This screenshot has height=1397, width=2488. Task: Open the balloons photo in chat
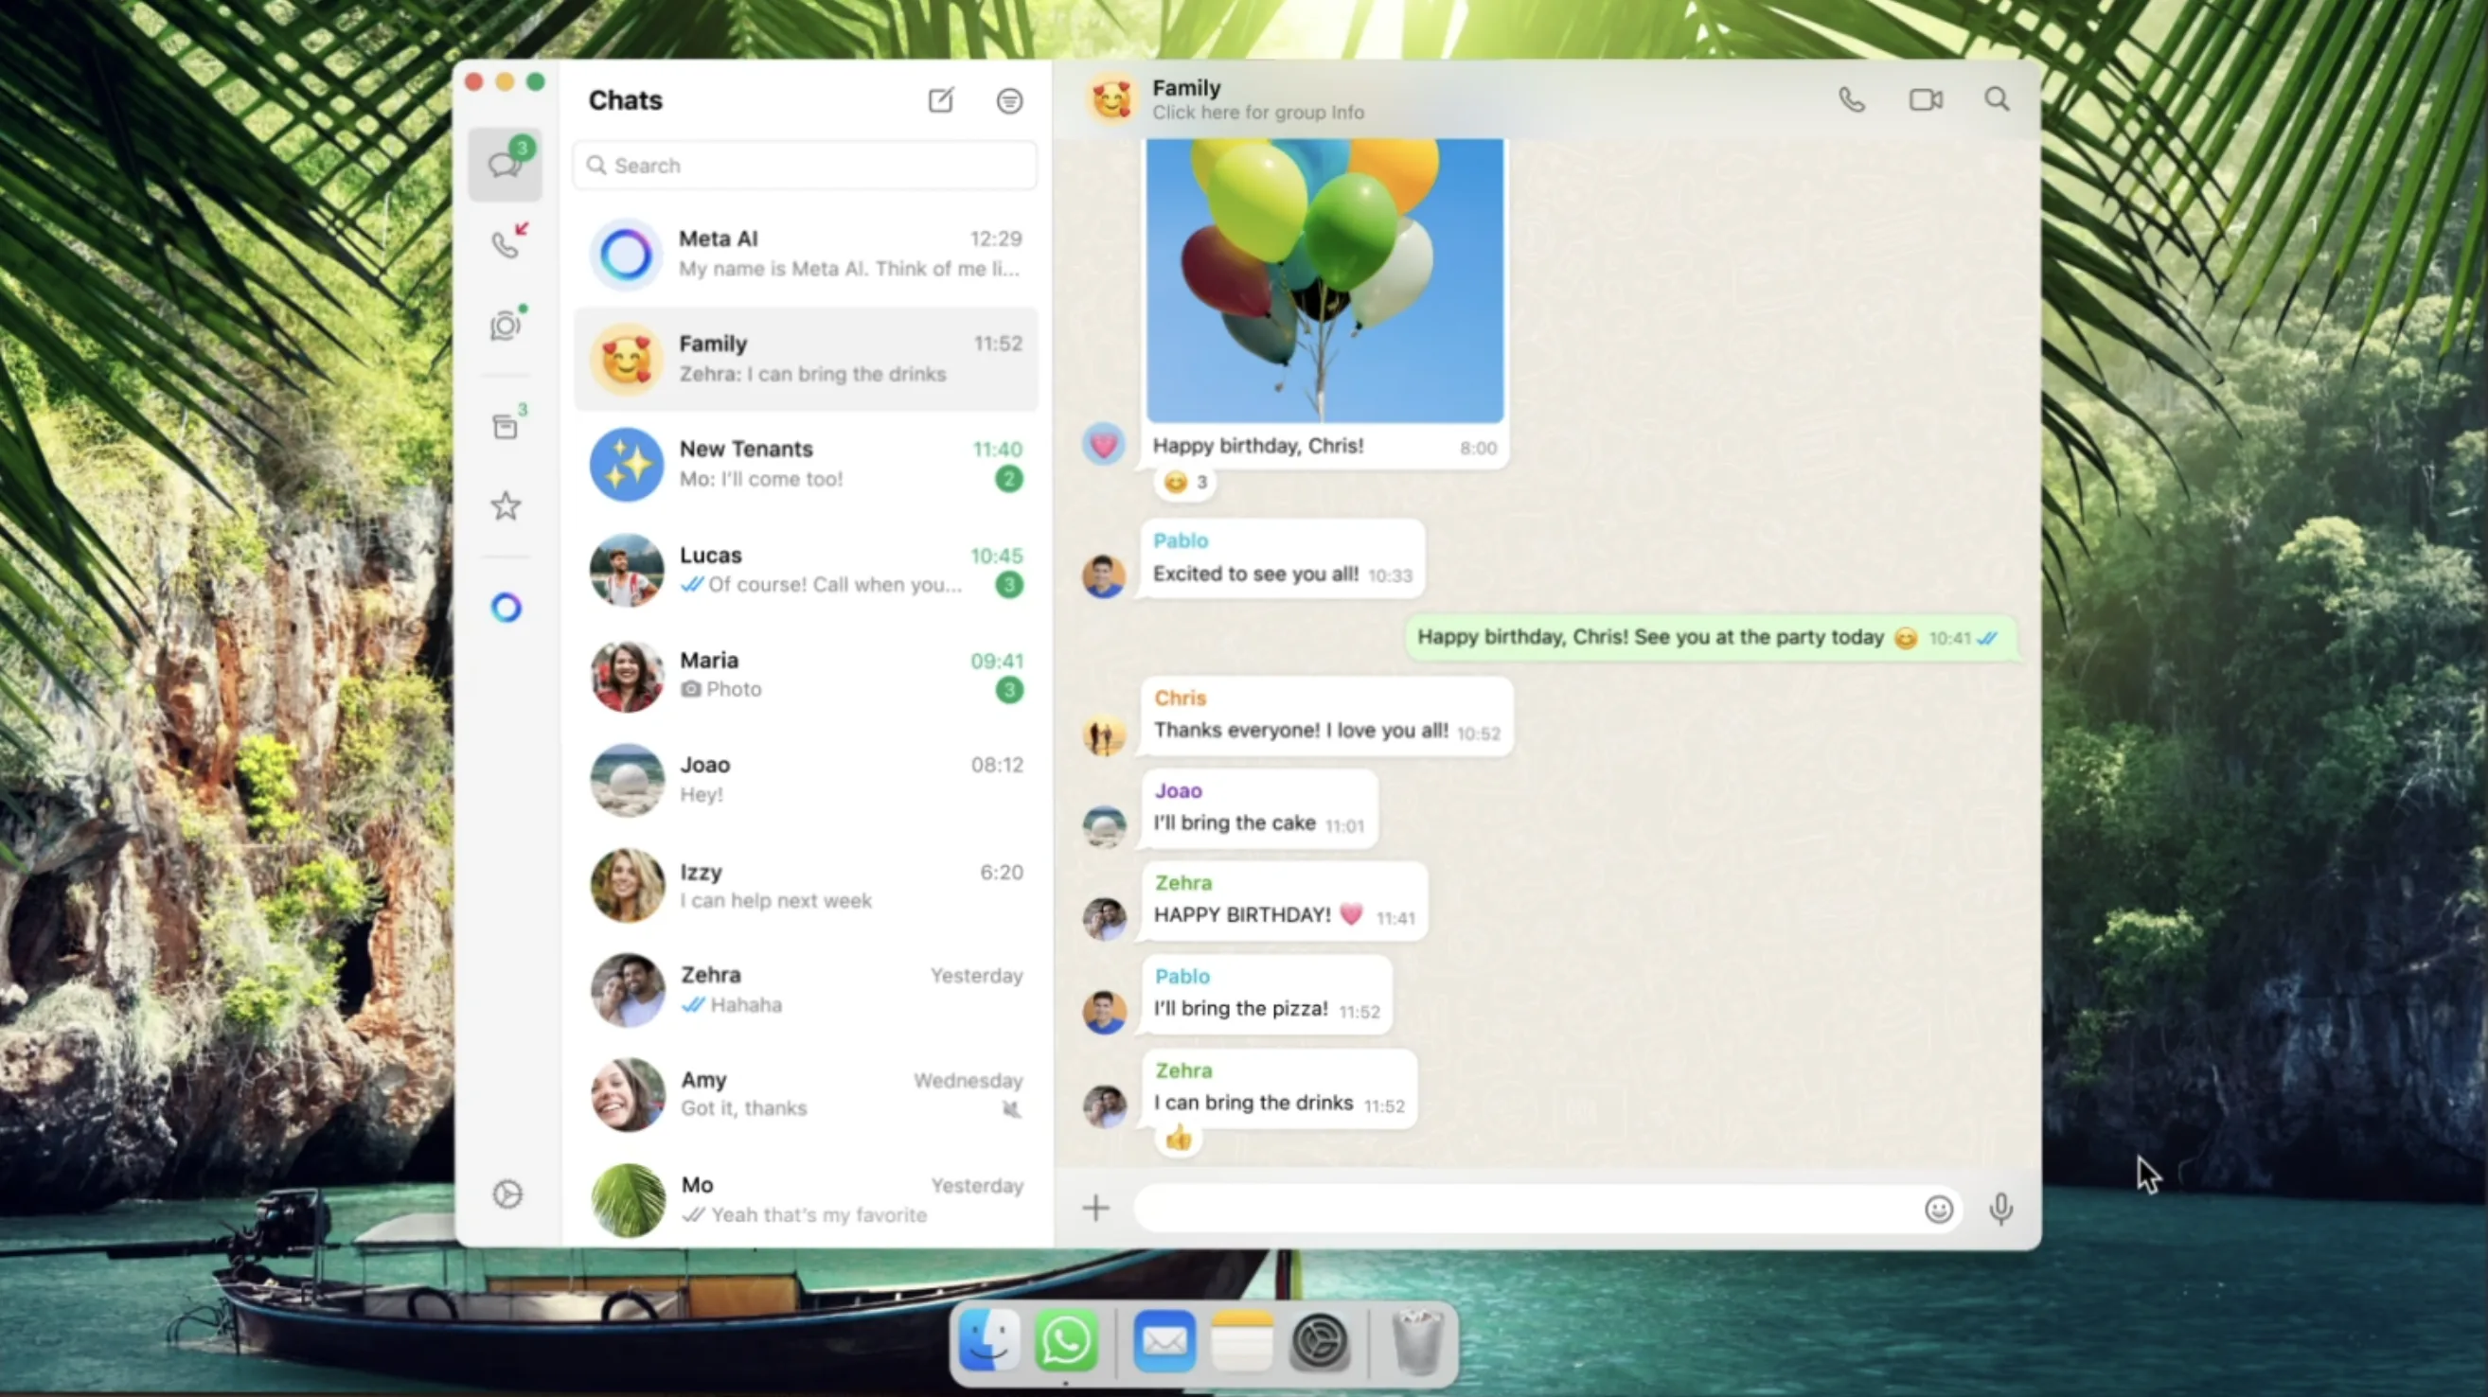pyautogui.click(x=1324, y=280)
